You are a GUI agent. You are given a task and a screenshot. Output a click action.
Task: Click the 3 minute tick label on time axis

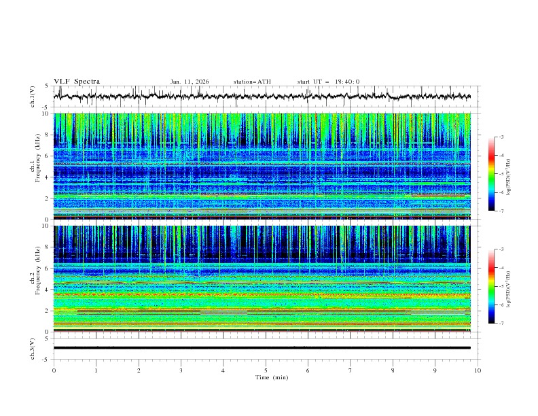pyautogui.click(x=181, y=370)
